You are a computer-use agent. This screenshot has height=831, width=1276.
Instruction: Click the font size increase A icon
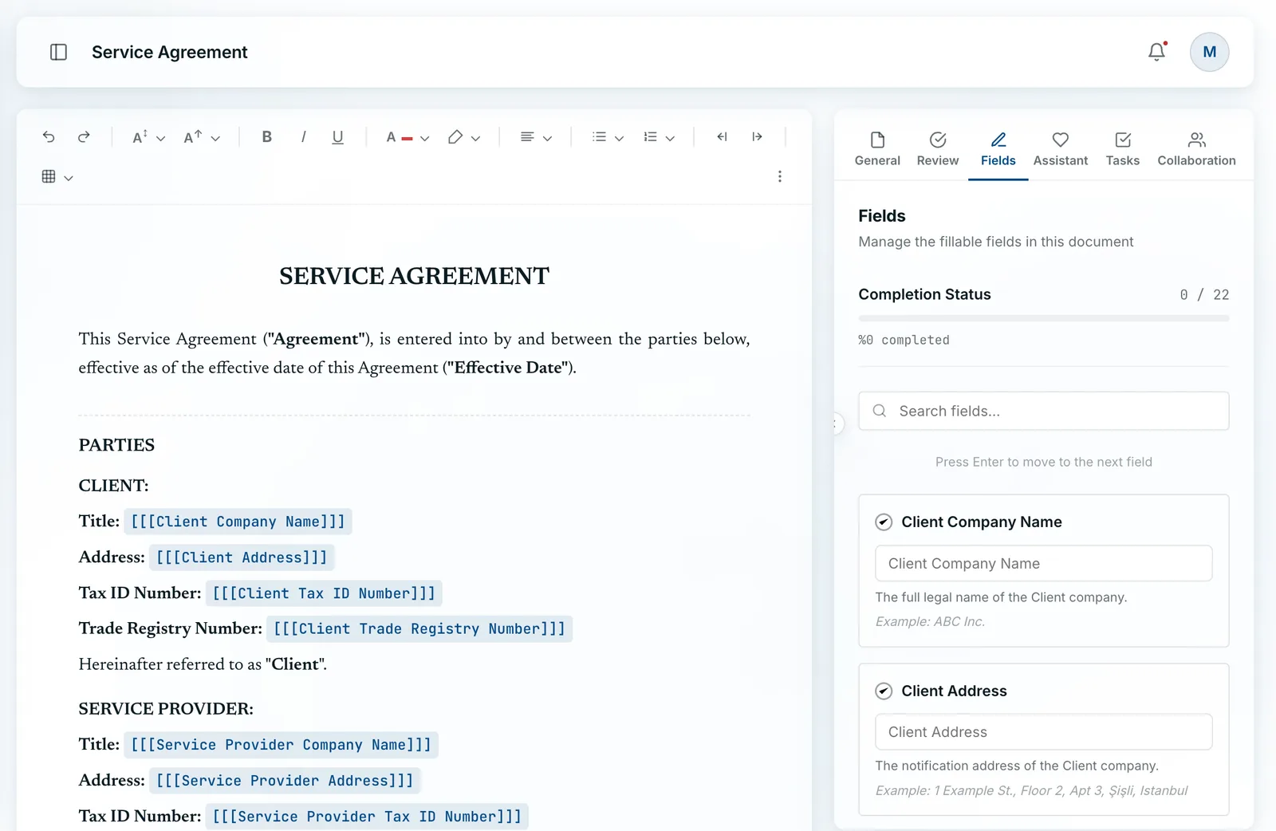tap(192, 137)
